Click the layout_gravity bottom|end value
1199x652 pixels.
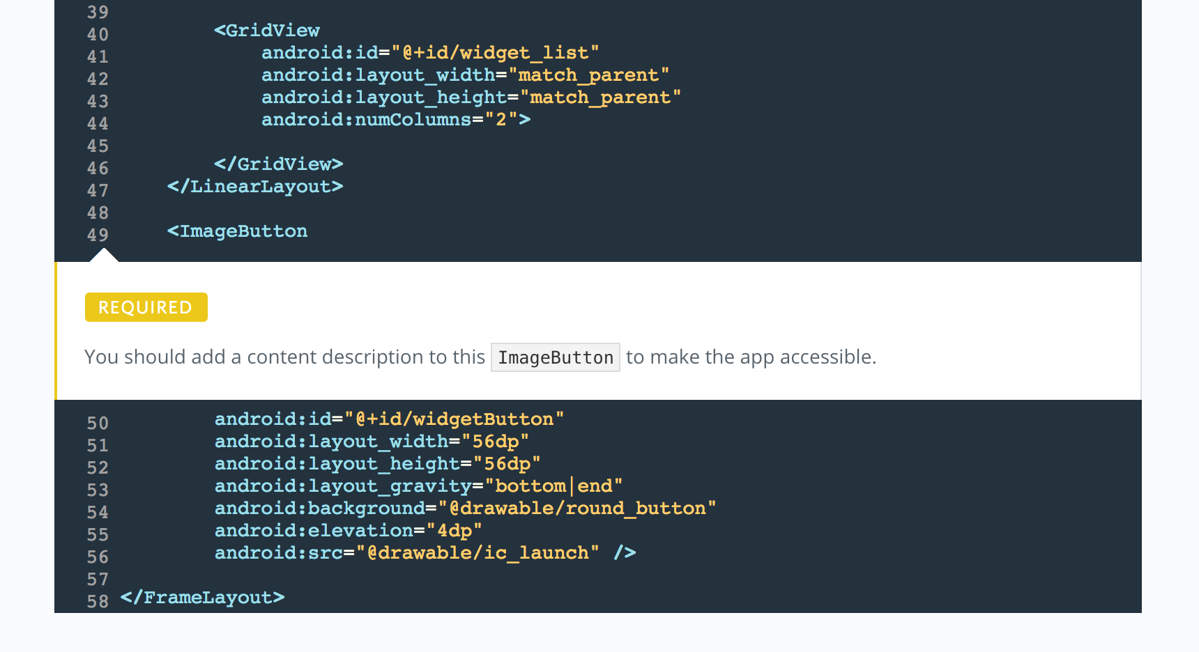[x=553, y=486]
